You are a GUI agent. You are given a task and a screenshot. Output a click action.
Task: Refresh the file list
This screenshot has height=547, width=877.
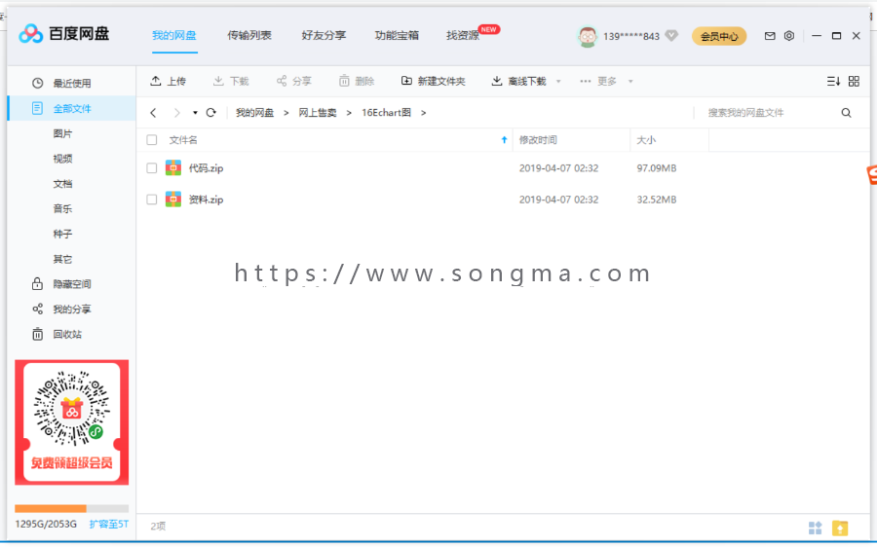[x=210, y=113]
